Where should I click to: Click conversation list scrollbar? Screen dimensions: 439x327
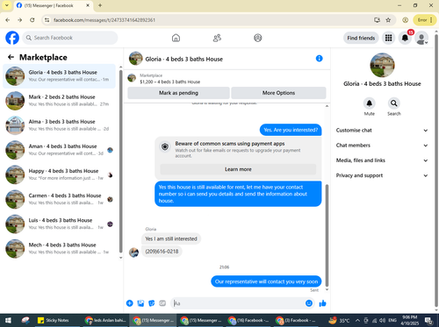(120, 161)
